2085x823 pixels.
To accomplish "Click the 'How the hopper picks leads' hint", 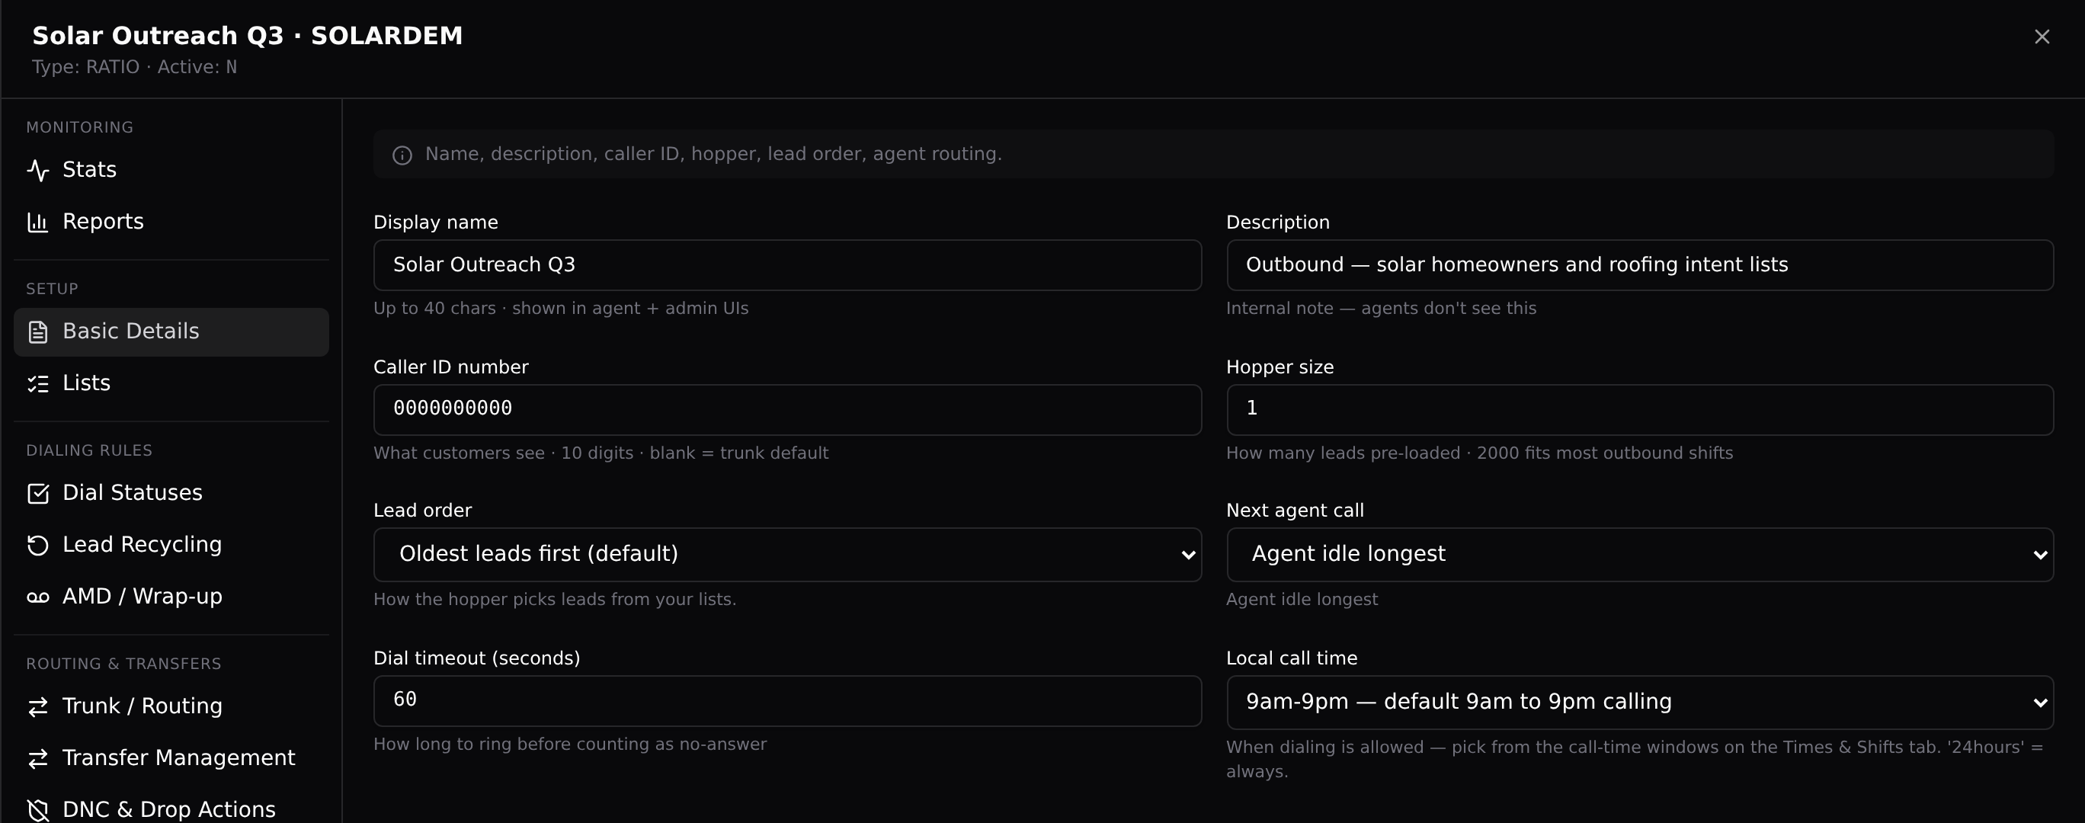I will point(555,600).
